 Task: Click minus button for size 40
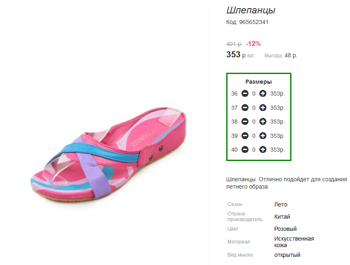[245, 150]
